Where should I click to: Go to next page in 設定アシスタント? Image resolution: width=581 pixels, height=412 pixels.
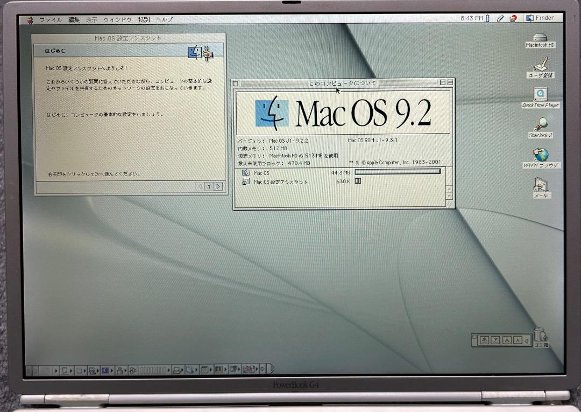click(x=218, y=186)
